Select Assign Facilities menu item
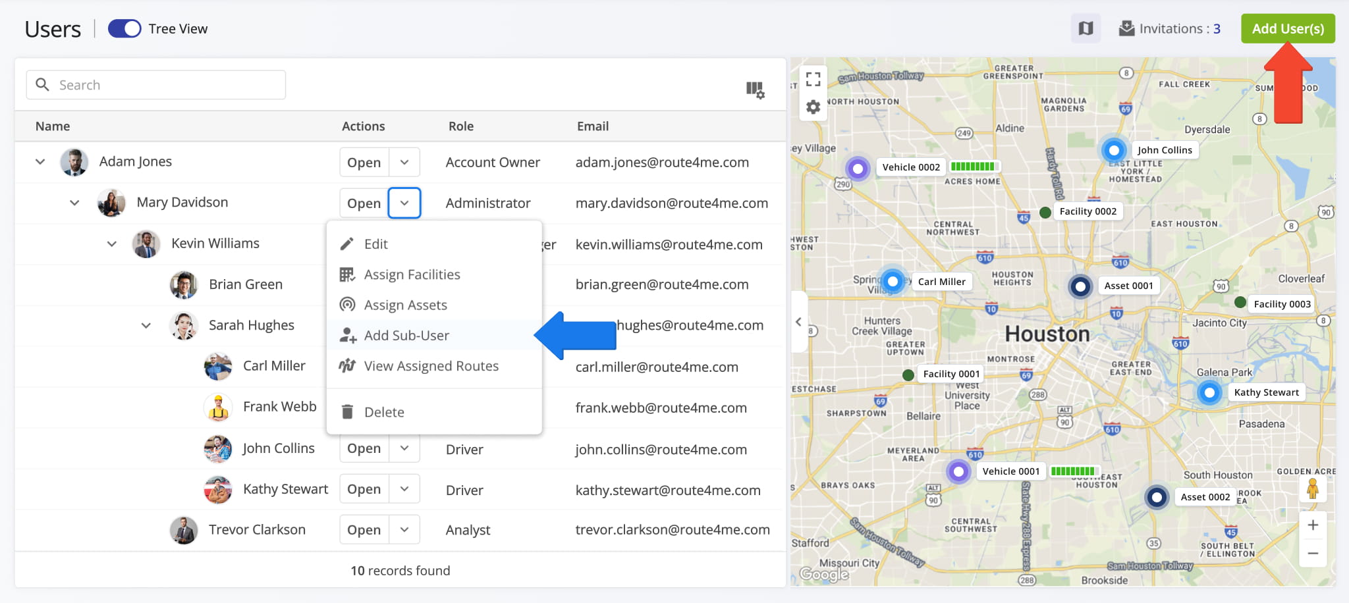1349x603 pixels. tap(434, 275)
